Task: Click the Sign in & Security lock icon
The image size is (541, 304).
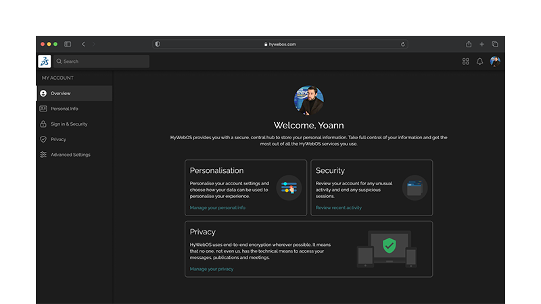Action: point(43,124)
